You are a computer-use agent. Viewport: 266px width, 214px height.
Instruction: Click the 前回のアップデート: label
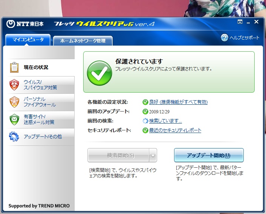click(109, 112)
